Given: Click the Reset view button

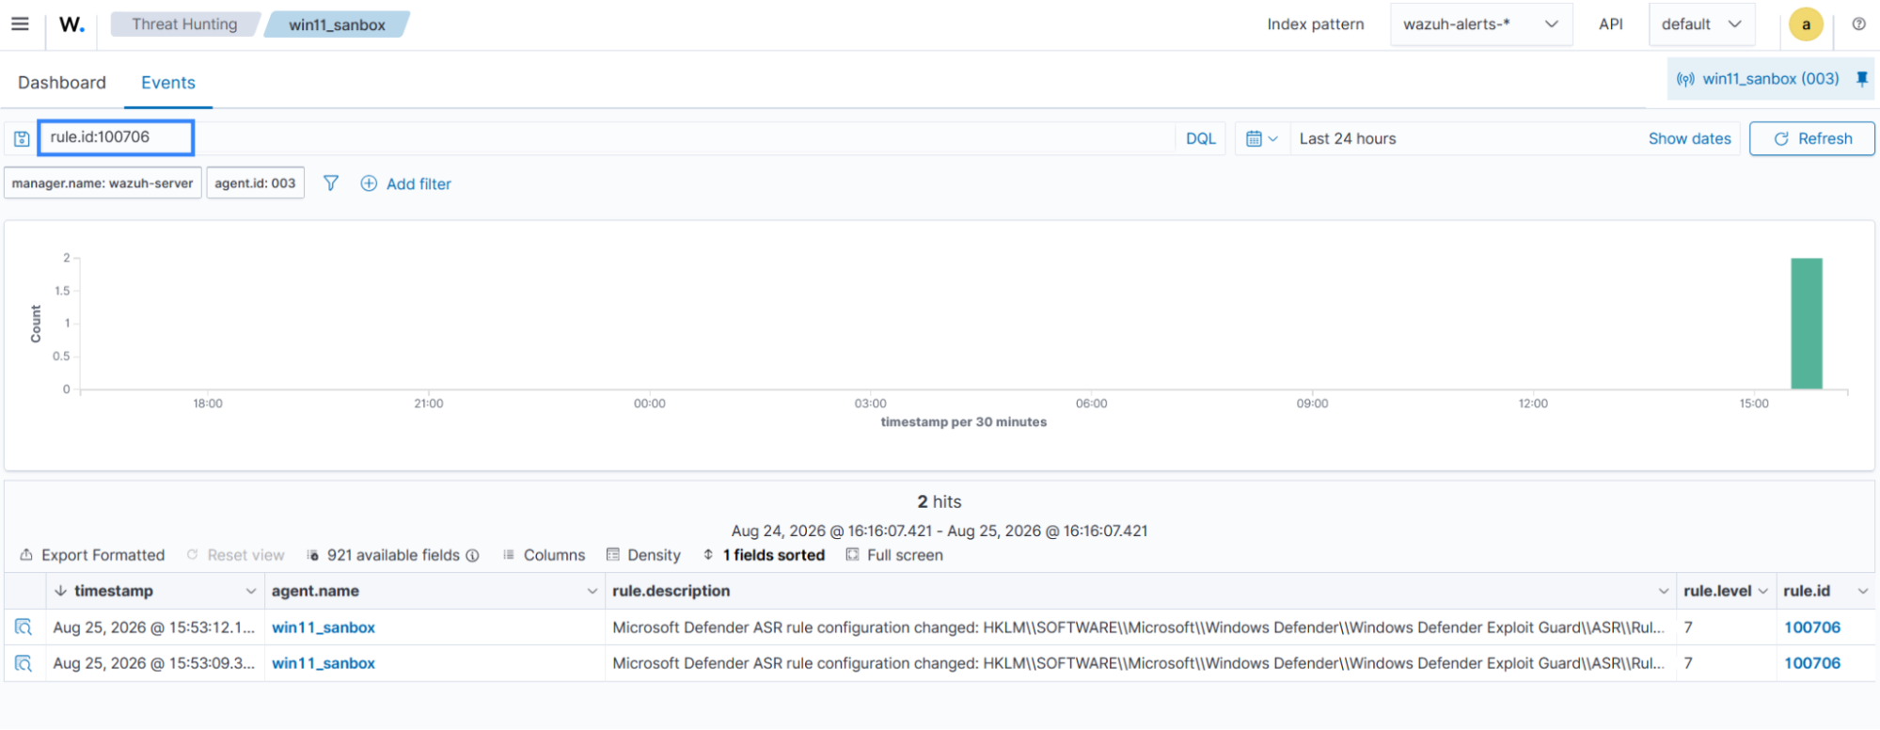Looking at the screenshot, I should click(x=235, y=555).
